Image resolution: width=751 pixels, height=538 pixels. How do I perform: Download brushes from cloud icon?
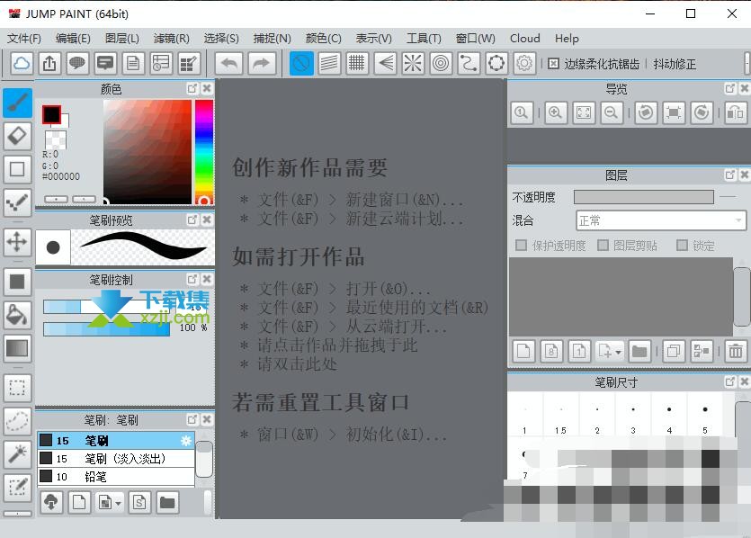point(51,503)
